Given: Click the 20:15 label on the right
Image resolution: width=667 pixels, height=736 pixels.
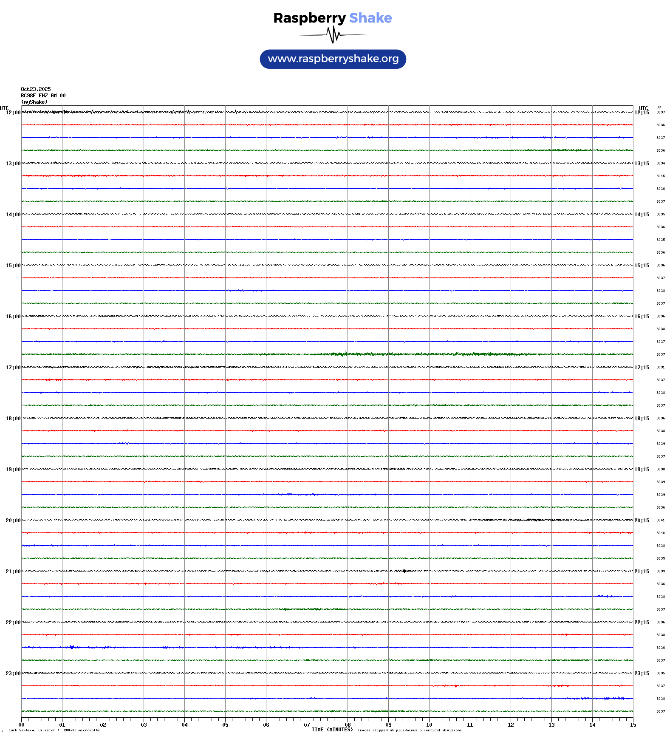Looking at the screenshot, I should click(642, 521).
